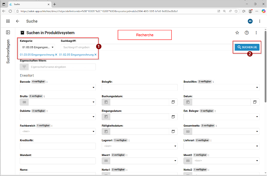
Task: Click the currency icon in Brutto field
Action: coord(24,102)
